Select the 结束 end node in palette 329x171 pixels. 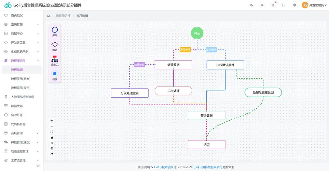(x=55, y=76)
